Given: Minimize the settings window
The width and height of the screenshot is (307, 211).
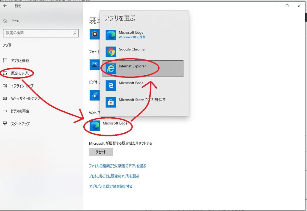Looking at the screenshot, I should [x=275, y=6].
